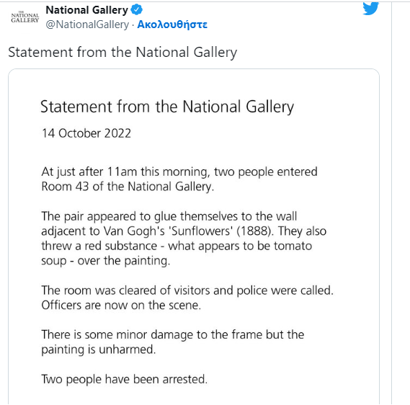This screenshot has width=410, height=405.
Task: Click the 'At just after 11am this morning' line
Action: (179, 172)
